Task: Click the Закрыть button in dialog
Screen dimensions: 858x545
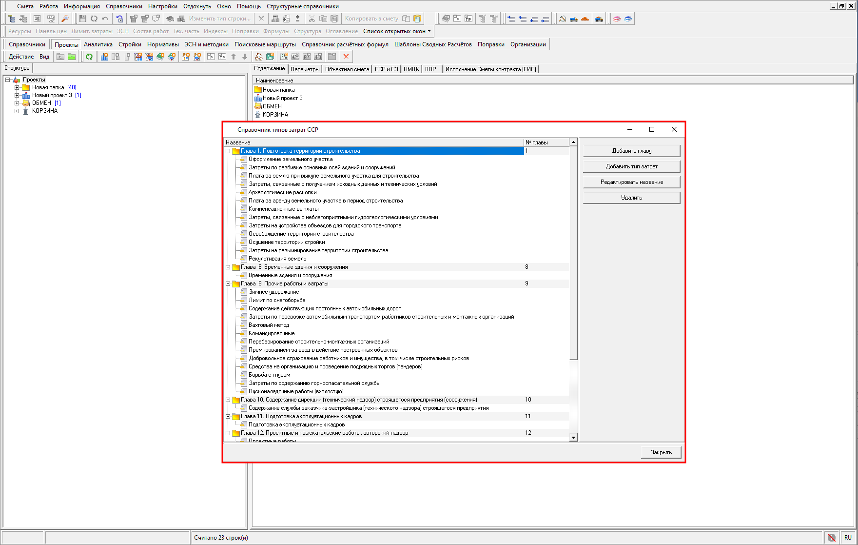Action: [661, 452]
